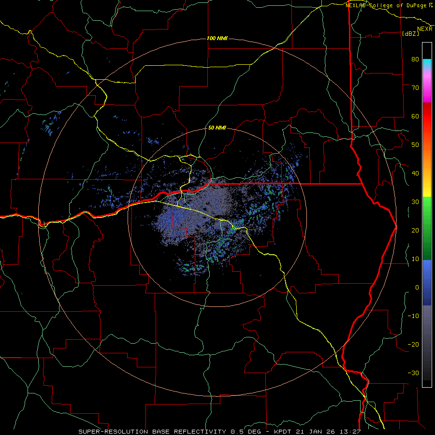The width and height of the screenshot is (435, 435).
Task: Click the -20 dBZ scale value
Action: click(413, 344)
